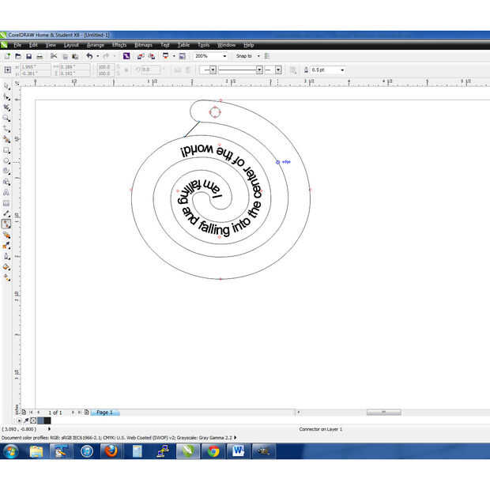Viewport: 490px width, 490px height.
Task: Select the Basic Shapes tool
Action: pyautogui.click(x=6, y=182)
